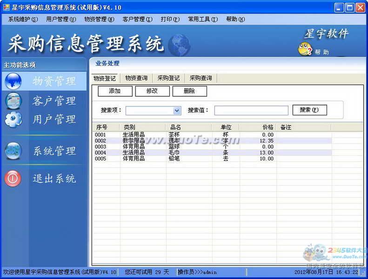Screen dimensions: 368x279
Task: Click the price value 13.00
Action: (x=267, y=153)
